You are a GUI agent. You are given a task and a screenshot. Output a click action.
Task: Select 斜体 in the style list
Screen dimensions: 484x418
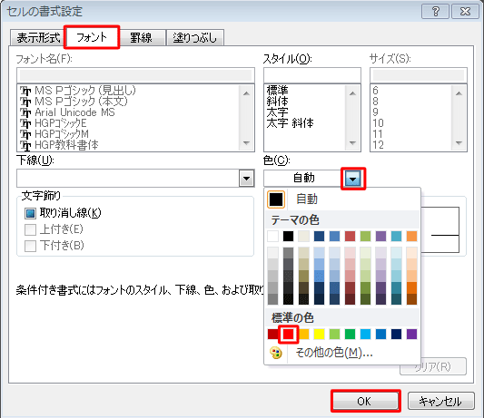pos(277,102)
